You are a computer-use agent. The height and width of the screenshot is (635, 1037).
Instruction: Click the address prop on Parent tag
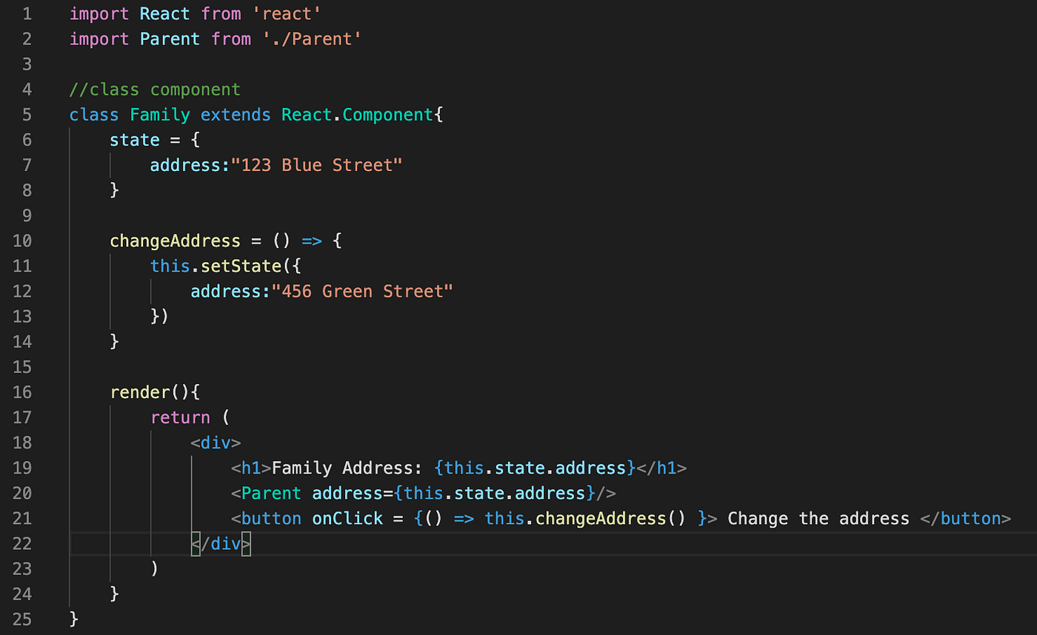coord(347,493)
